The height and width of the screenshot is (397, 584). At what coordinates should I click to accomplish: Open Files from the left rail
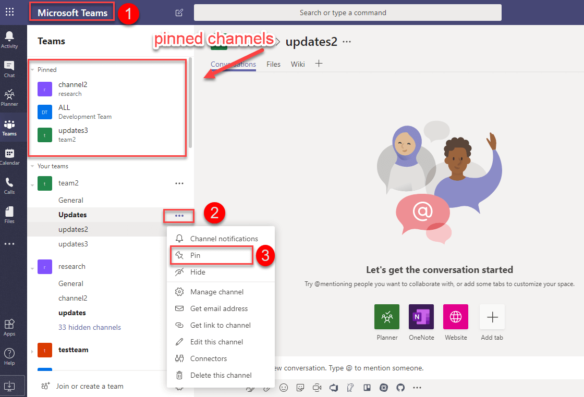point(9,215)
